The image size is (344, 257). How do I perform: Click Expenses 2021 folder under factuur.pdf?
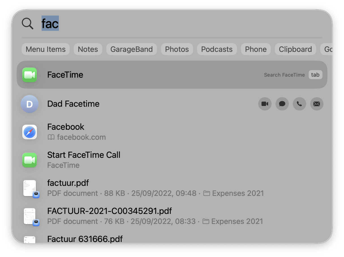pyautogui.click(x=234, y=193)
